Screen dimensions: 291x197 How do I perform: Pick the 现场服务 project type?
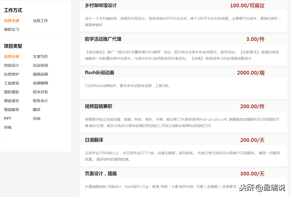11,110
